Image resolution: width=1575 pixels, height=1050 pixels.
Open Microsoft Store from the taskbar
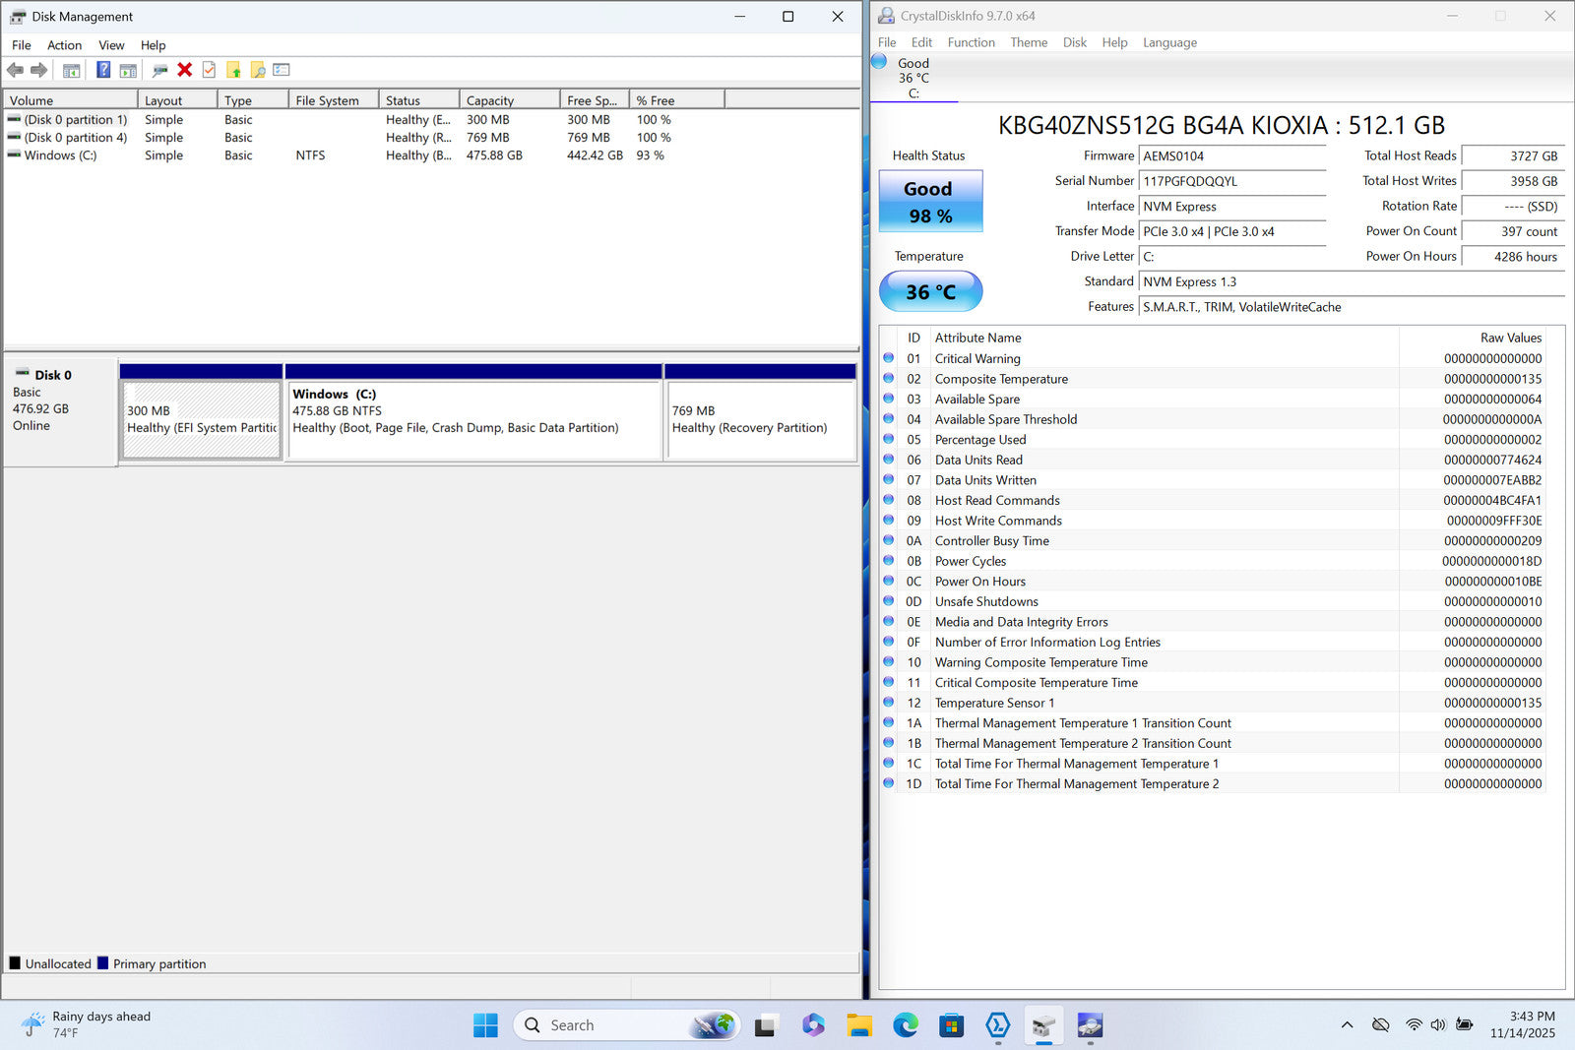pos(951,1025)
